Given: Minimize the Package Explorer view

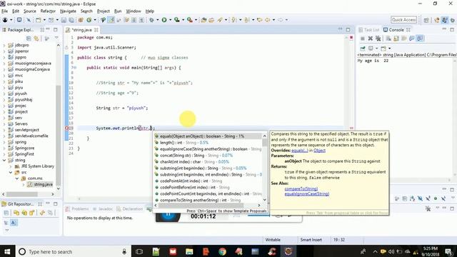Looking at the screenshot, I should point(48,29).
